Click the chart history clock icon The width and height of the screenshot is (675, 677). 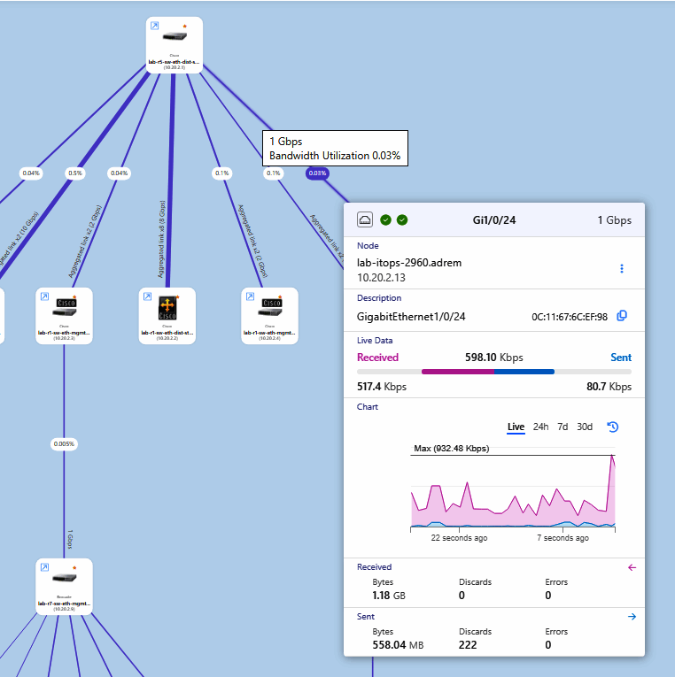(x=612, y=427)
